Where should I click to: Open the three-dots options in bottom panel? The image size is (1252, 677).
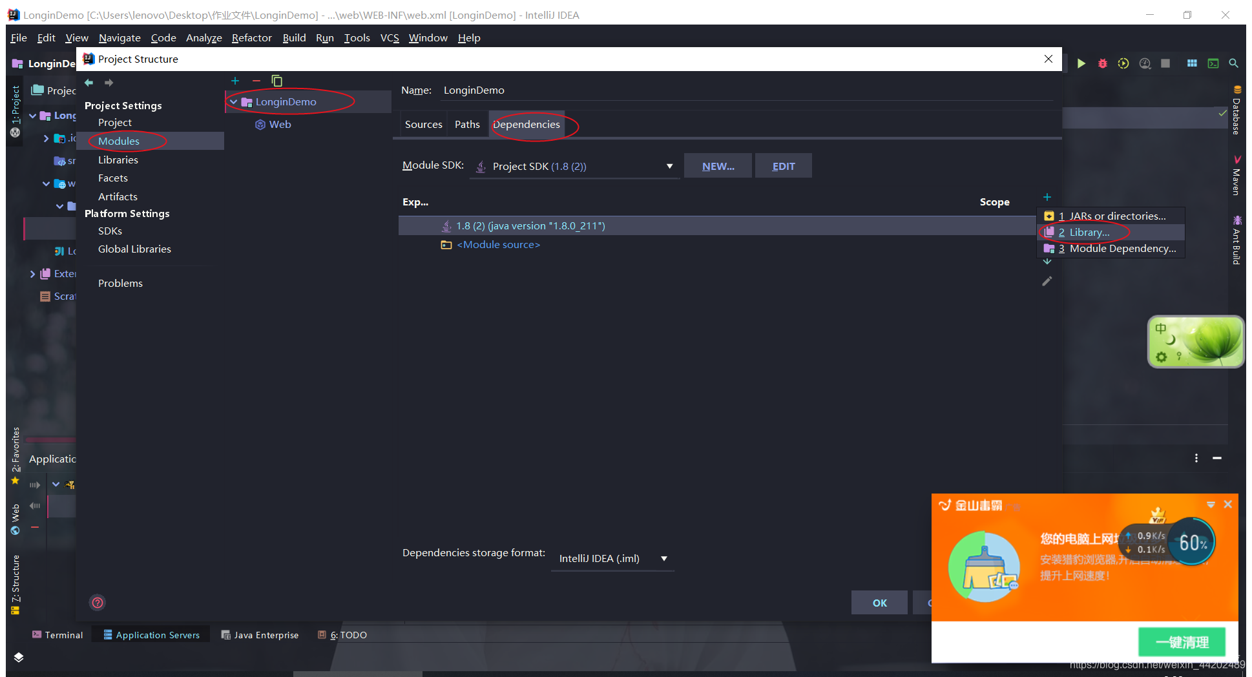[1196, 458]
